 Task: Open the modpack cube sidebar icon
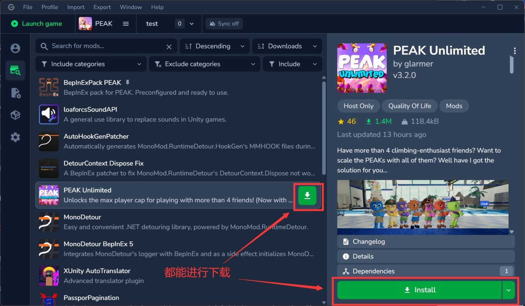point(15,115)
